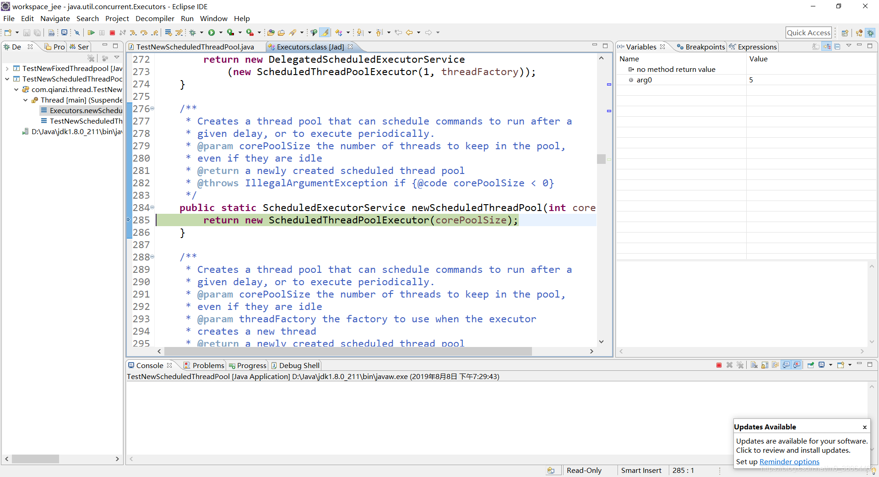Click the Terminate button in main toolbar
This screenshot has width=879, height=477.
[112, 32]
